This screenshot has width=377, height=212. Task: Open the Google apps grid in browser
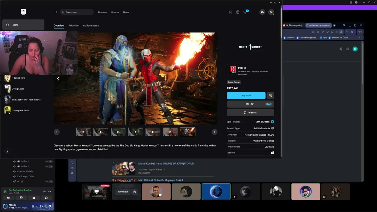pos(348,49)
